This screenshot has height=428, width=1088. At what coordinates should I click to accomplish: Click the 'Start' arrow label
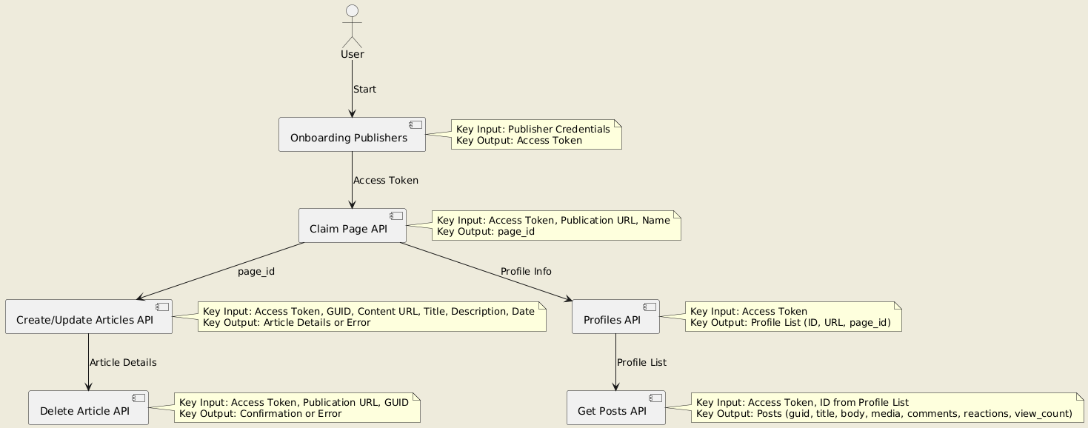(364, 90)
